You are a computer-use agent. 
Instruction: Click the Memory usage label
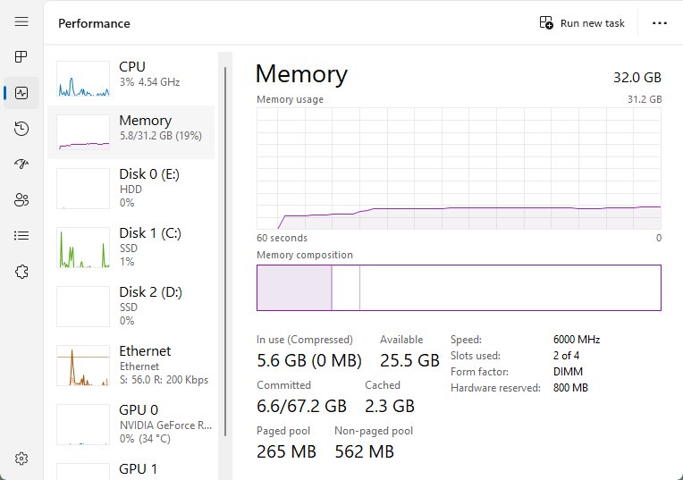(x=291, y=99)
